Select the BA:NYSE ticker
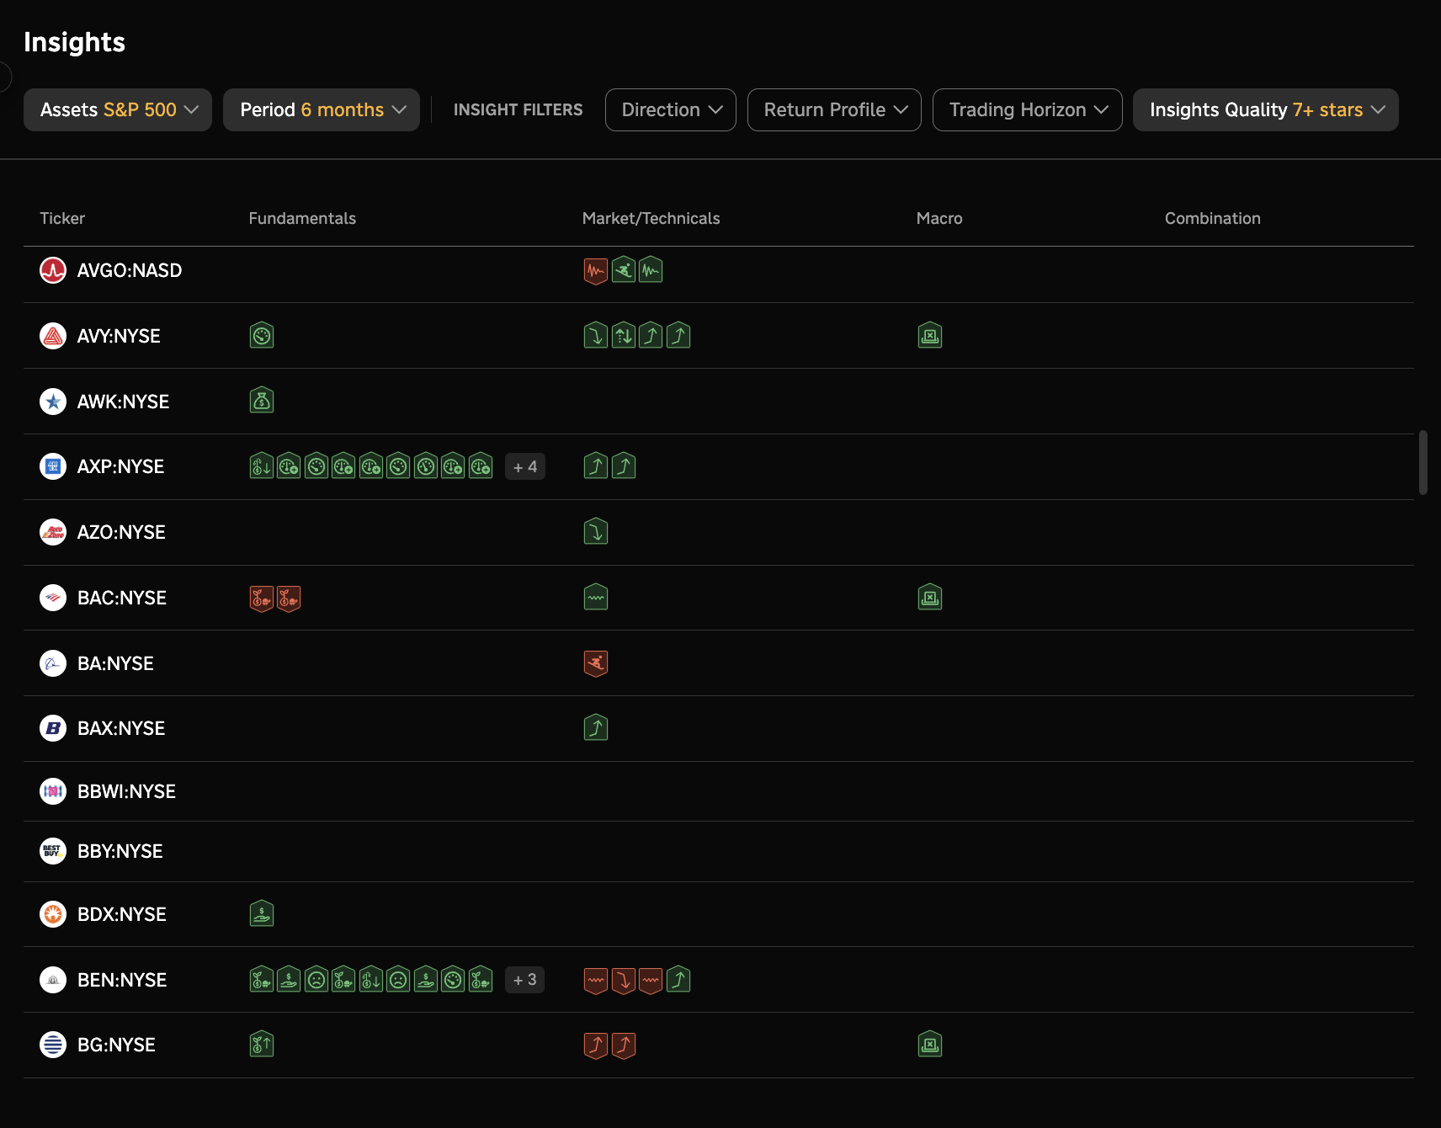This screenshot has width=1441, height=1128. pos(115,663)
